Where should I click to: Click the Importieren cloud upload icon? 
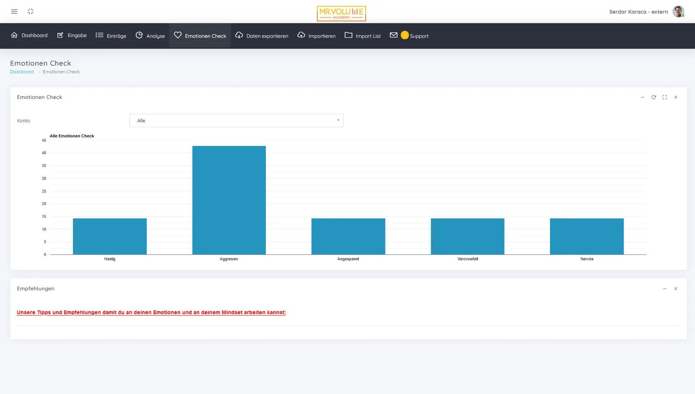301,35
